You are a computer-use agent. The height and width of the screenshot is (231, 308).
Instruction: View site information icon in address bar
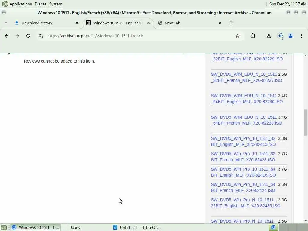coord(41,36)
